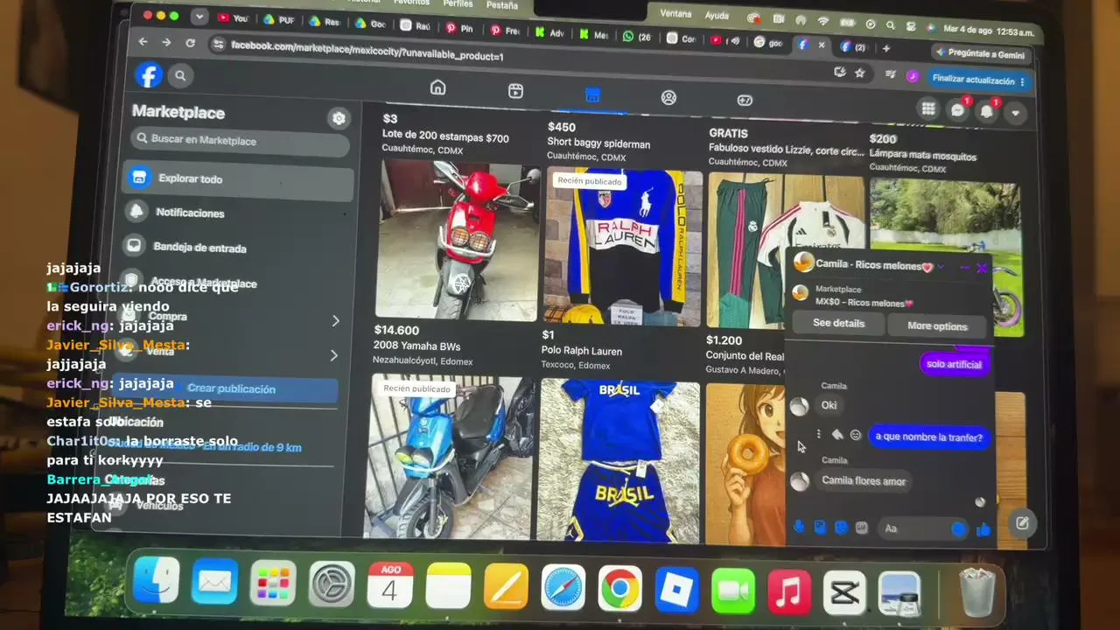Click the 'Lote de 200 estampas $700' title
Viewport: 1120px width, 630px height.
pos(445,137)
